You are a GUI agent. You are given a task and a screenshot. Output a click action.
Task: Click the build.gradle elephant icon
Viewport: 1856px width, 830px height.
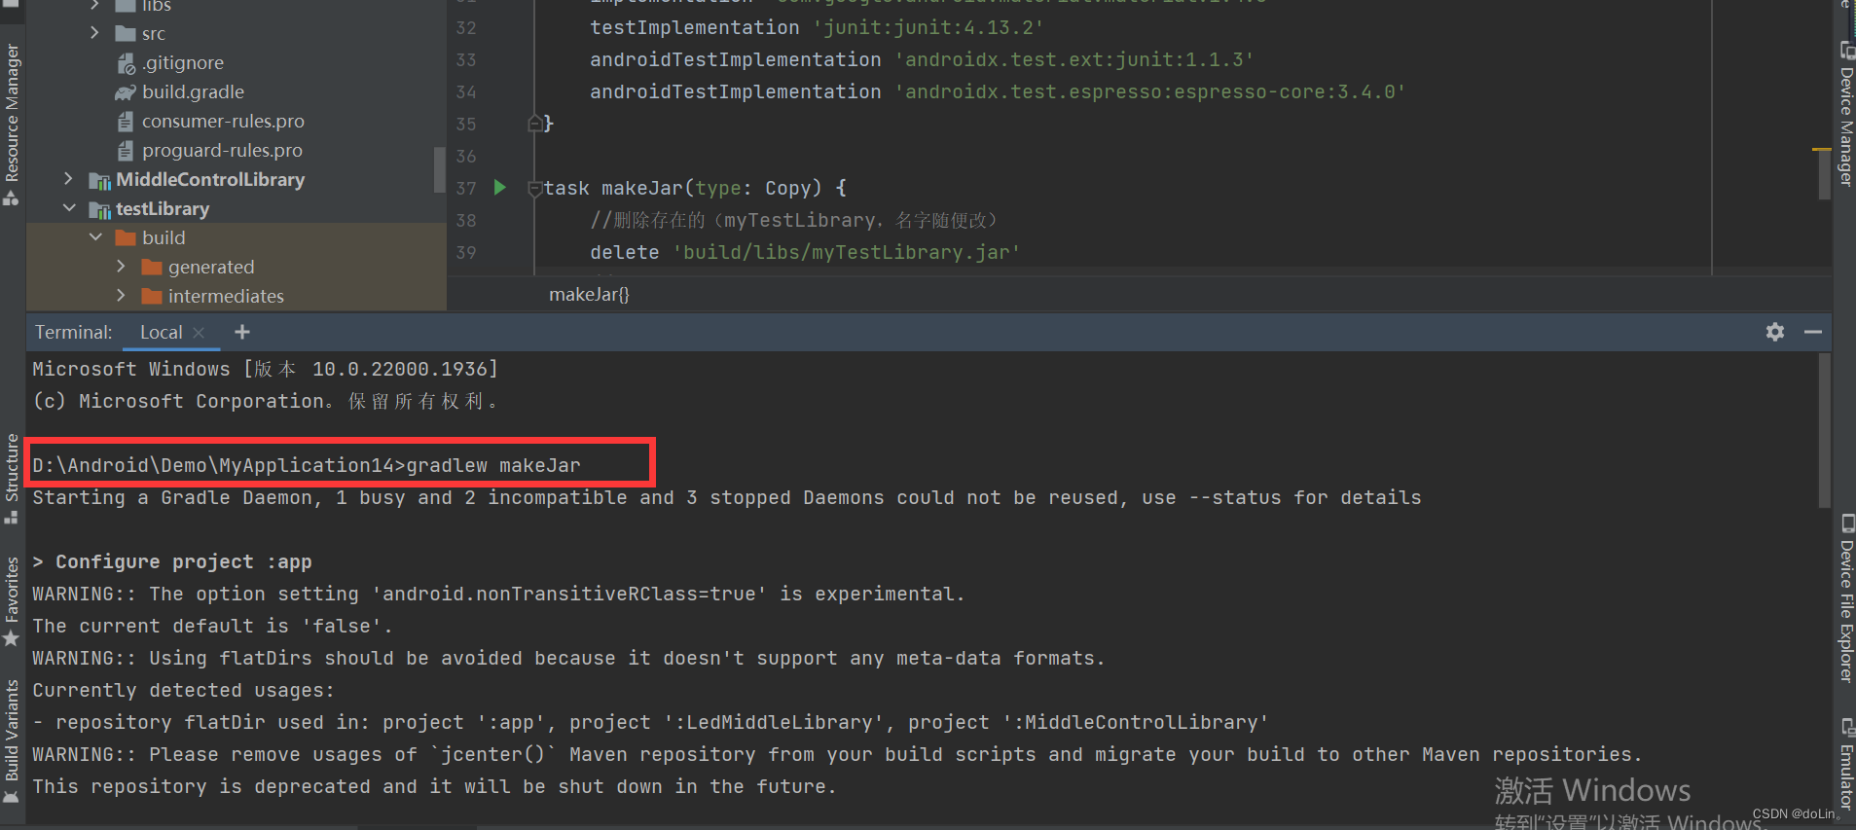[125, 92]
